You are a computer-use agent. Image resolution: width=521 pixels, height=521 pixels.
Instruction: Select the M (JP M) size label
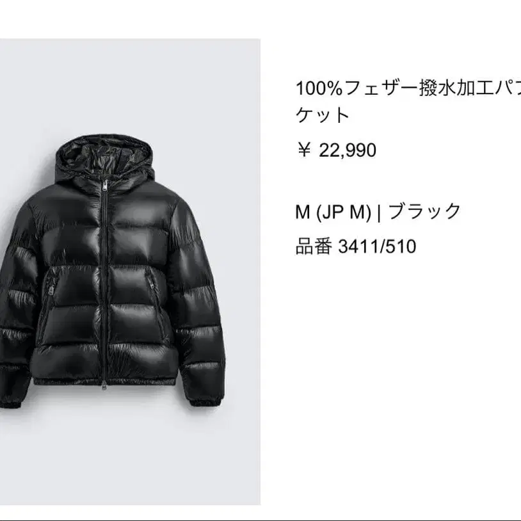pyautogui.click(x=333, y=212)
